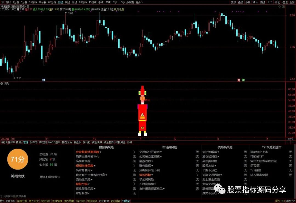Expand the 财报亏损 dropdown arrow

pos(89,184)
